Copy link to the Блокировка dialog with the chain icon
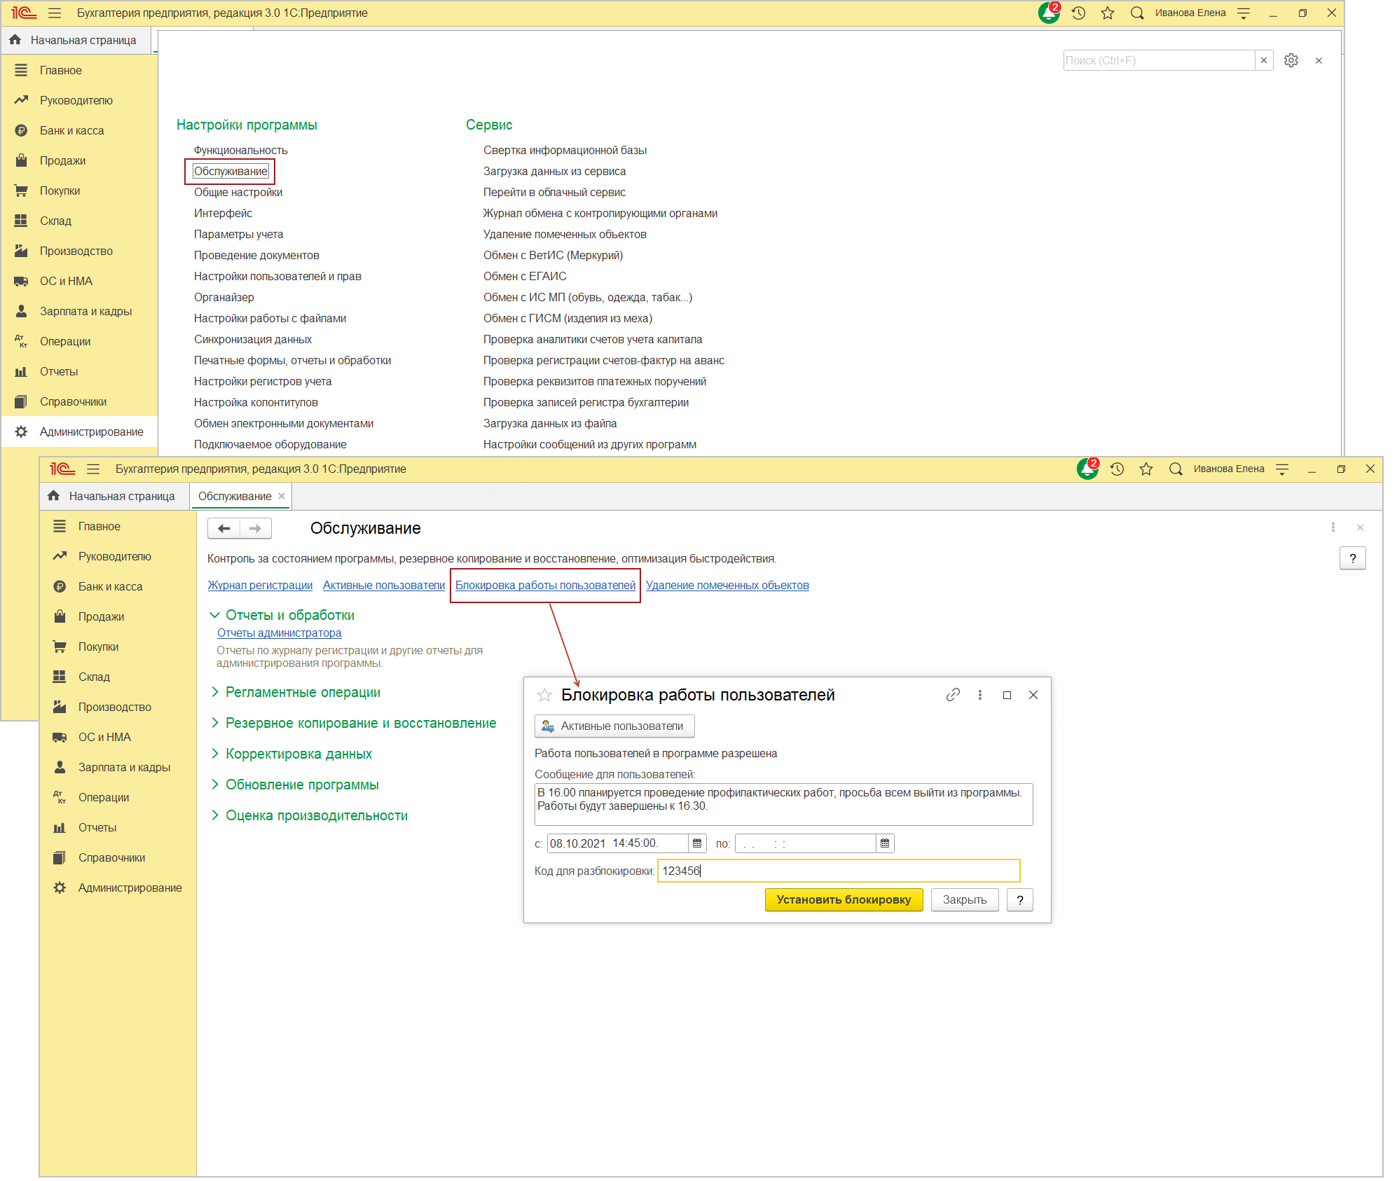The width and height of the screenshot is (1397, 1181). (953, 695)
